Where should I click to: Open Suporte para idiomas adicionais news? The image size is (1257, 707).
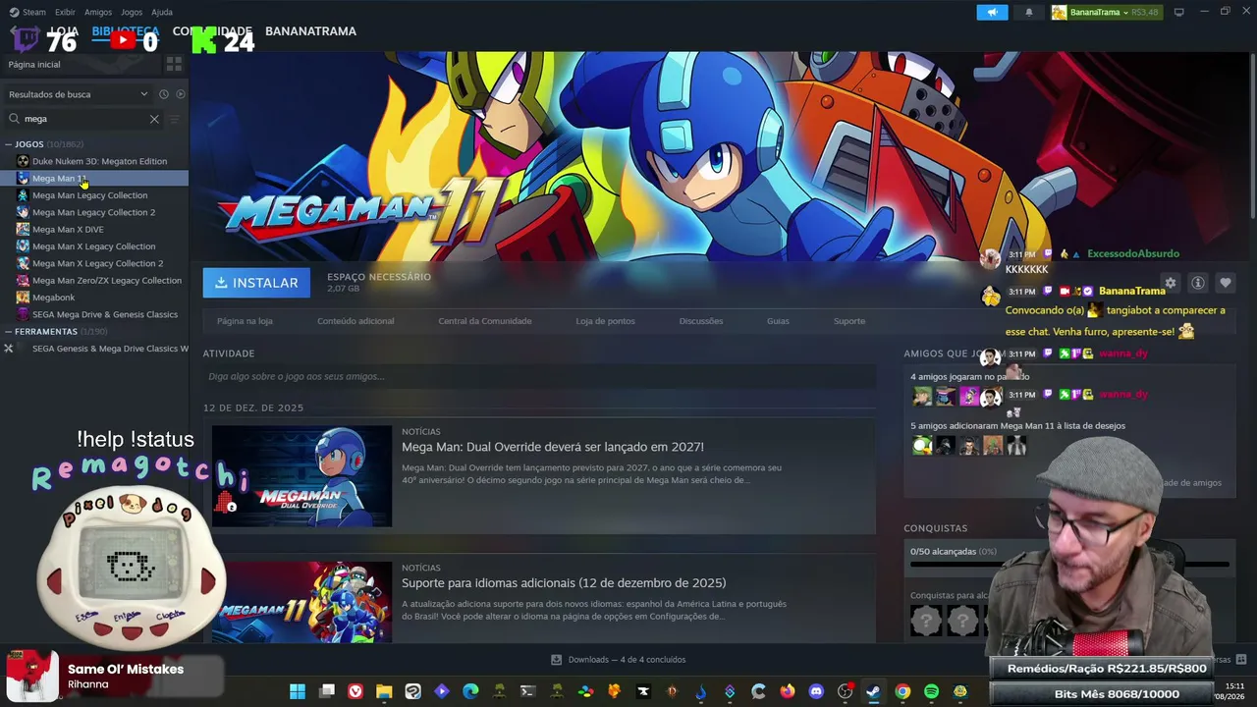pos(564,583)
